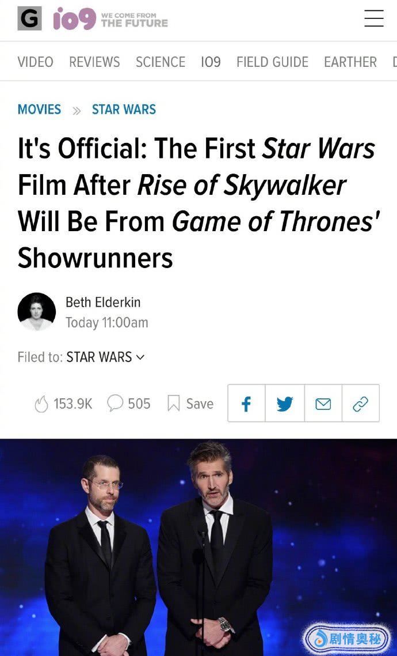Viewport: 397px width, 656px height.
Task: Click the G Gizmodo logo icon
Action: click(x=30, y=18)
